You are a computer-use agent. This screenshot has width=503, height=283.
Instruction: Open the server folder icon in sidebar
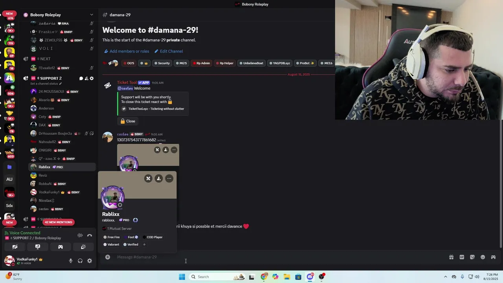[x=9, y=167]
